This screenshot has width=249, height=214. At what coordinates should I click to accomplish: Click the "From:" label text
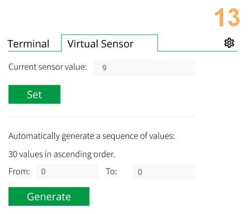click(19, 172)
